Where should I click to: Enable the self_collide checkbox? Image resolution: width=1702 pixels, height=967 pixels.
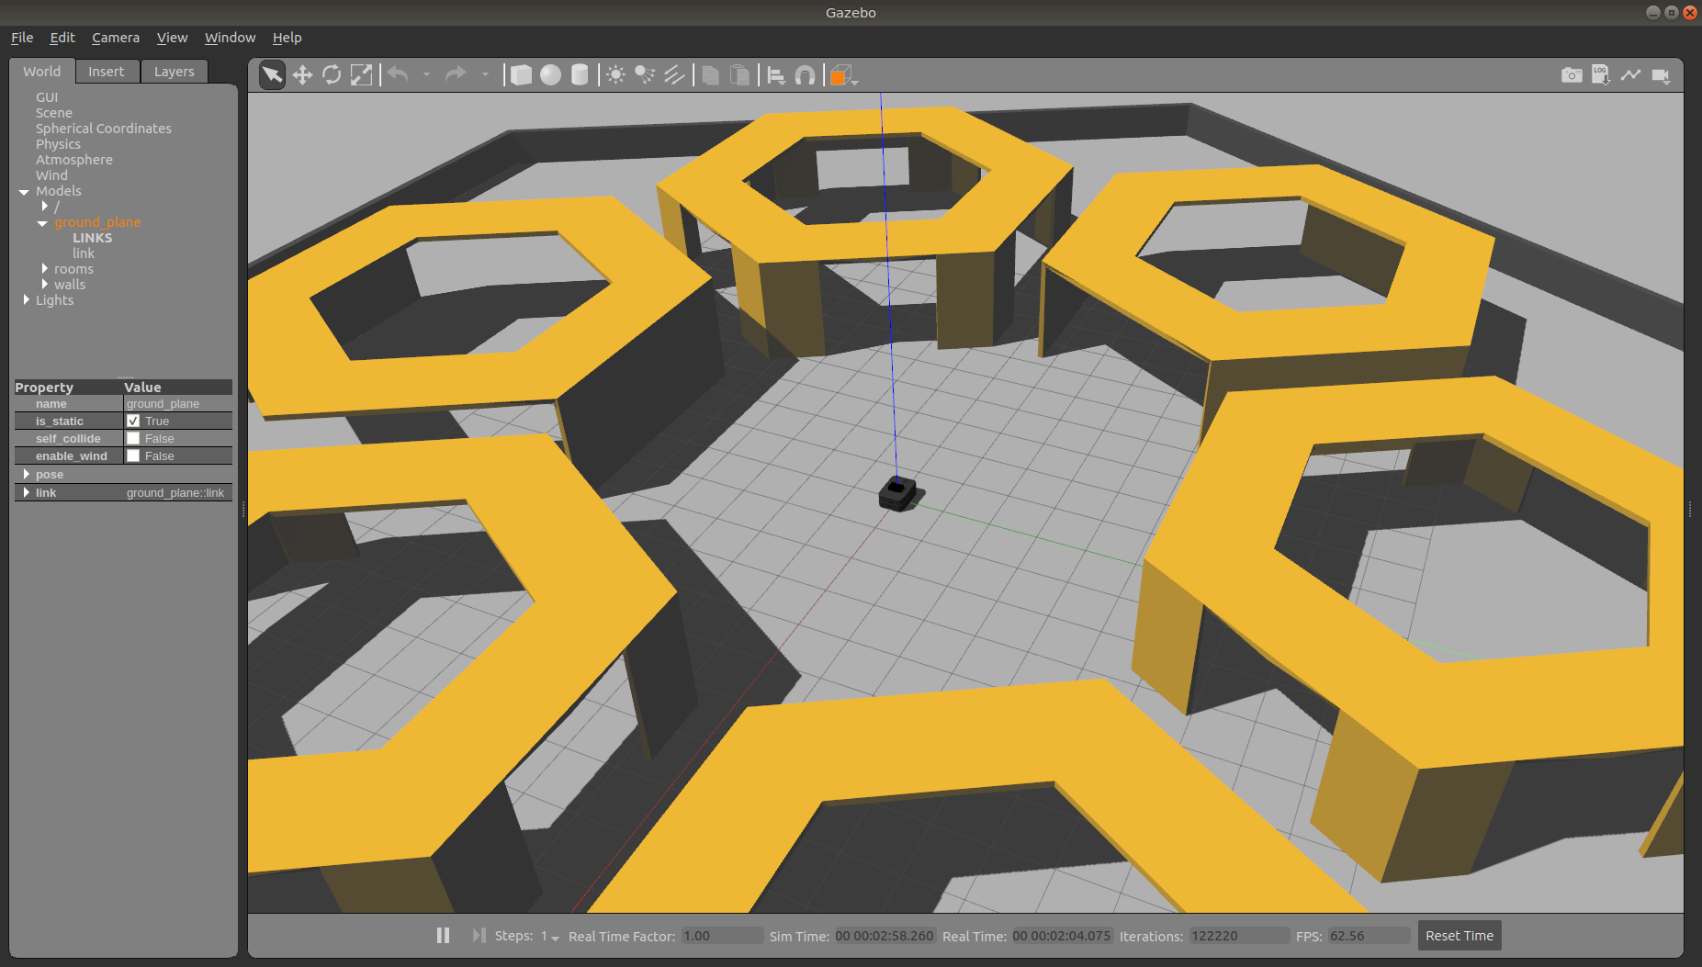[133, 439]
